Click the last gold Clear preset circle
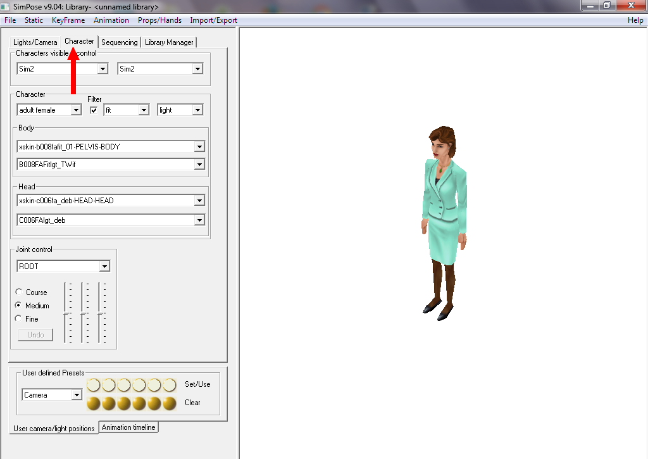 [x=169, y=403]
